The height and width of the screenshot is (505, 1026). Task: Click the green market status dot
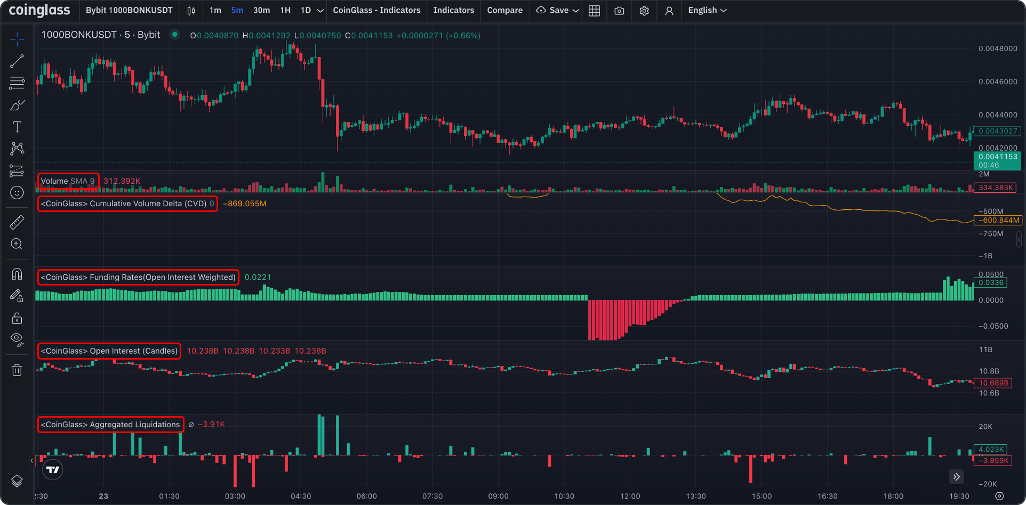pos(175,35)
